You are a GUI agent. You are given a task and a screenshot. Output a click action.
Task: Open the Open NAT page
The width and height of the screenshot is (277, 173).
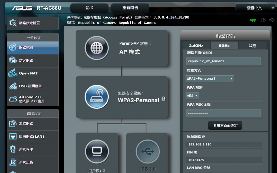33,73
